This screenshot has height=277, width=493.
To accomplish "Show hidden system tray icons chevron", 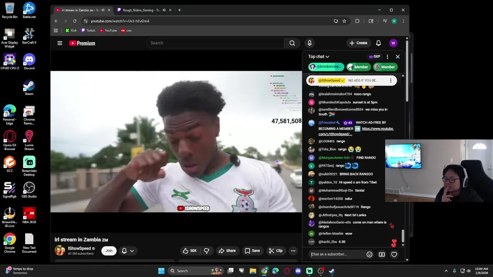I will [x=446, y=271].
